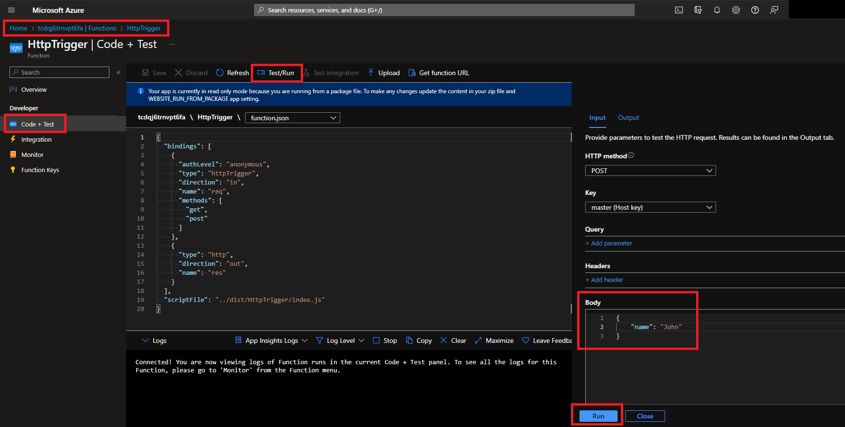Screen dimensions: 845x427
Task: Open the Log Level dropdown
Action: (x=340, y=340)
